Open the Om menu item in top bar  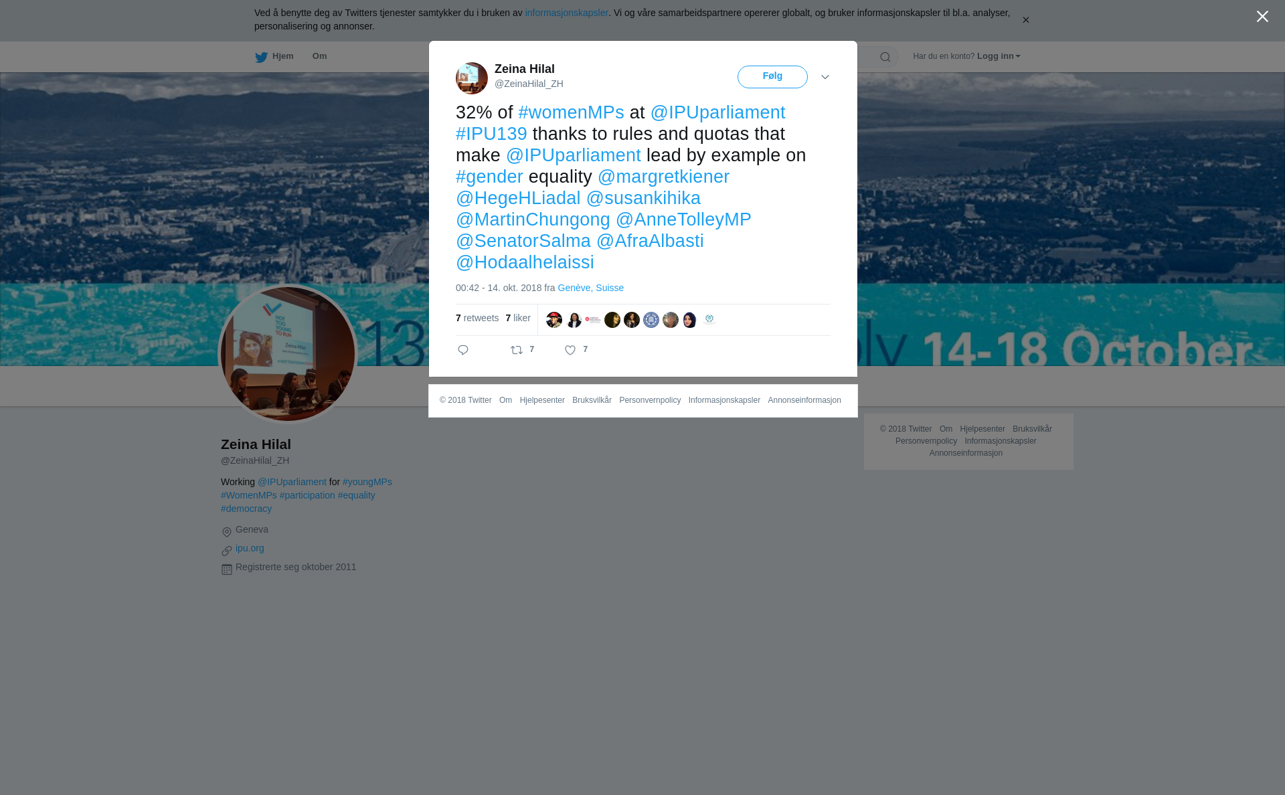[319, 56]
